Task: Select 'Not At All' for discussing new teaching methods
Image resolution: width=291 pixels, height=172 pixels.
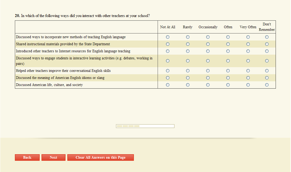Action: 168,37
